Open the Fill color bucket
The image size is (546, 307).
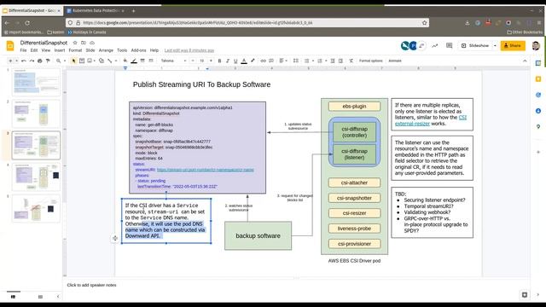click(125, 61)
